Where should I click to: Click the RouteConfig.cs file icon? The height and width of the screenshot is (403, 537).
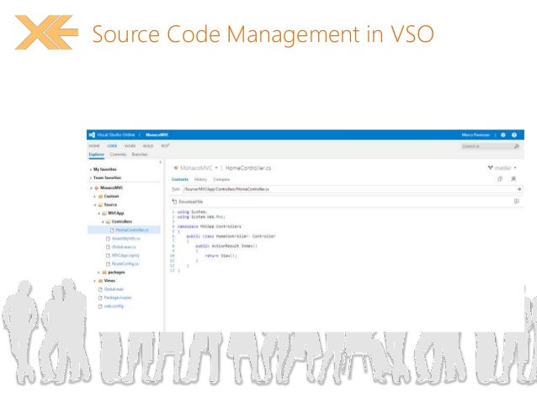tap(108, 264)
